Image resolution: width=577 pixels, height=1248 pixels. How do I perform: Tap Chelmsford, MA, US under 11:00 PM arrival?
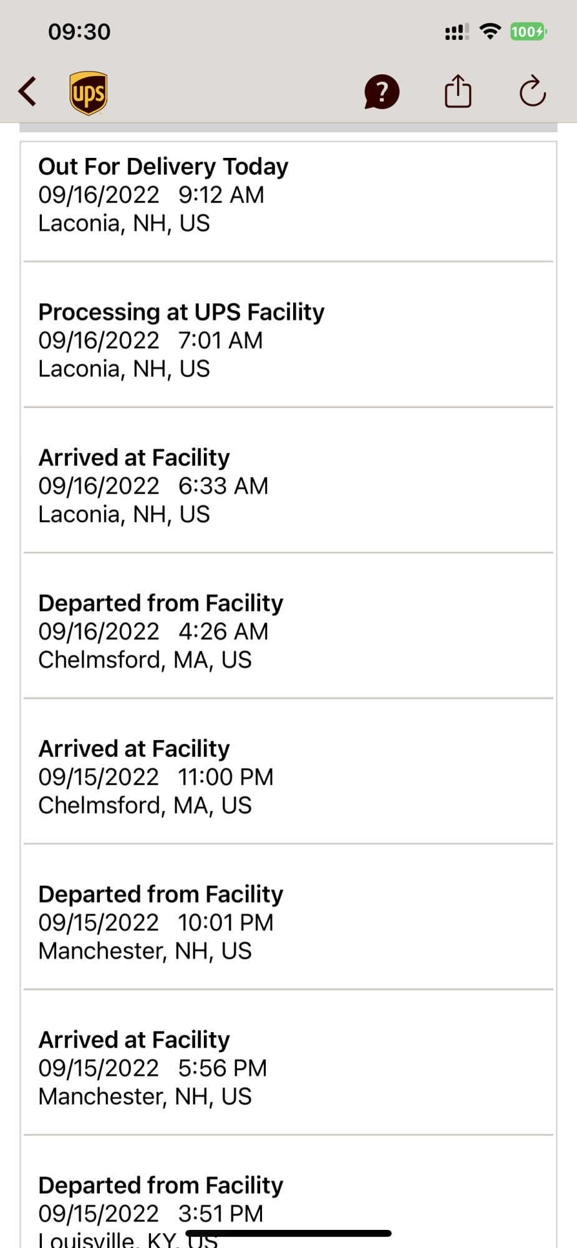(x=145, y=806)
